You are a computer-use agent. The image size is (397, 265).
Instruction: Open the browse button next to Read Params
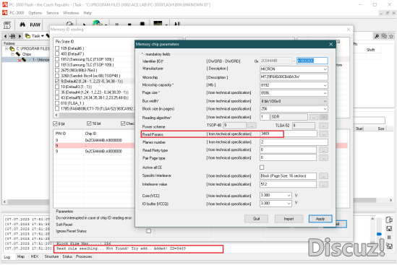pos(323,134)
